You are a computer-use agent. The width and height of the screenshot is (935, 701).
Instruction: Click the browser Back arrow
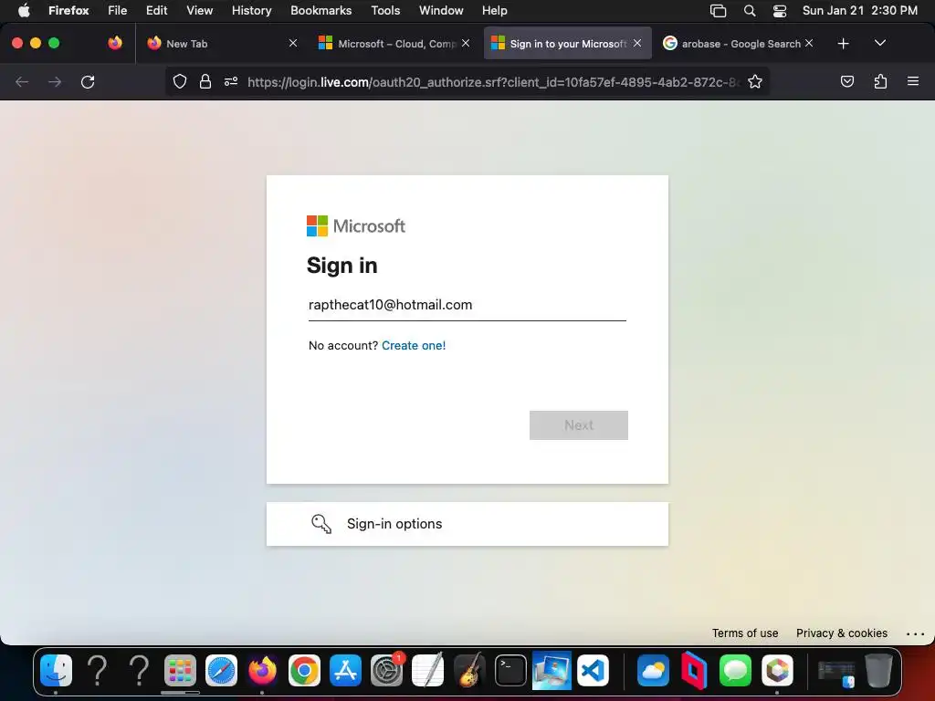coord(22,81)
